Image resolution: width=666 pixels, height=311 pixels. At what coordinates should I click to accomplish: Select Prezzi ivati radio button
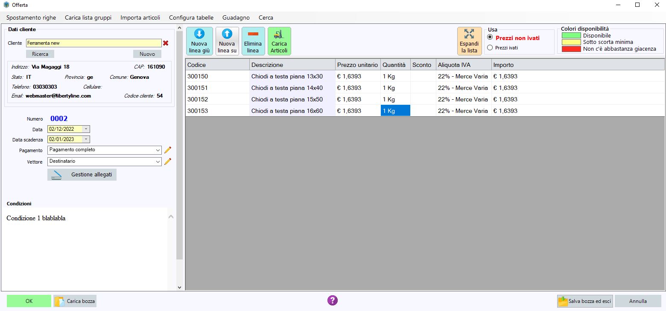click(490, 48)
